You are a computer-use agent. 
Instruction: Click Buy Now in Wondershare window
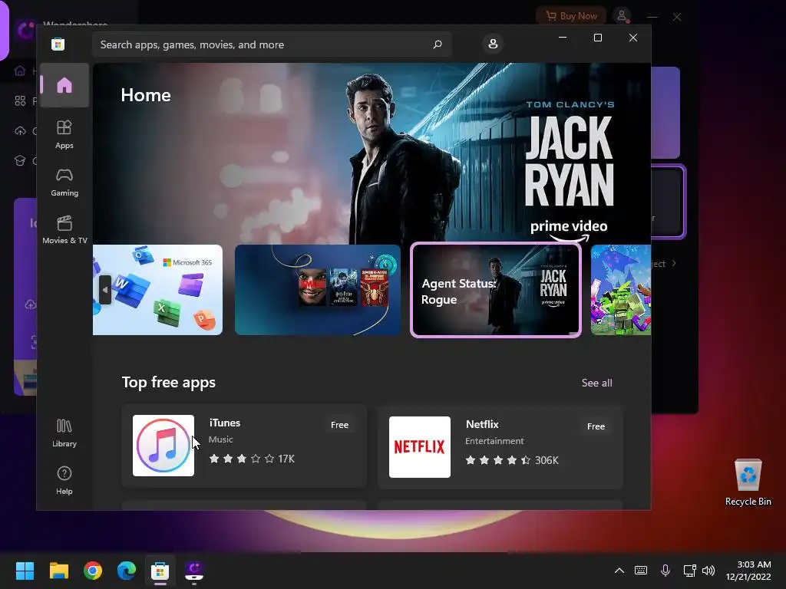pyautogui.click(x=571, y=16)
